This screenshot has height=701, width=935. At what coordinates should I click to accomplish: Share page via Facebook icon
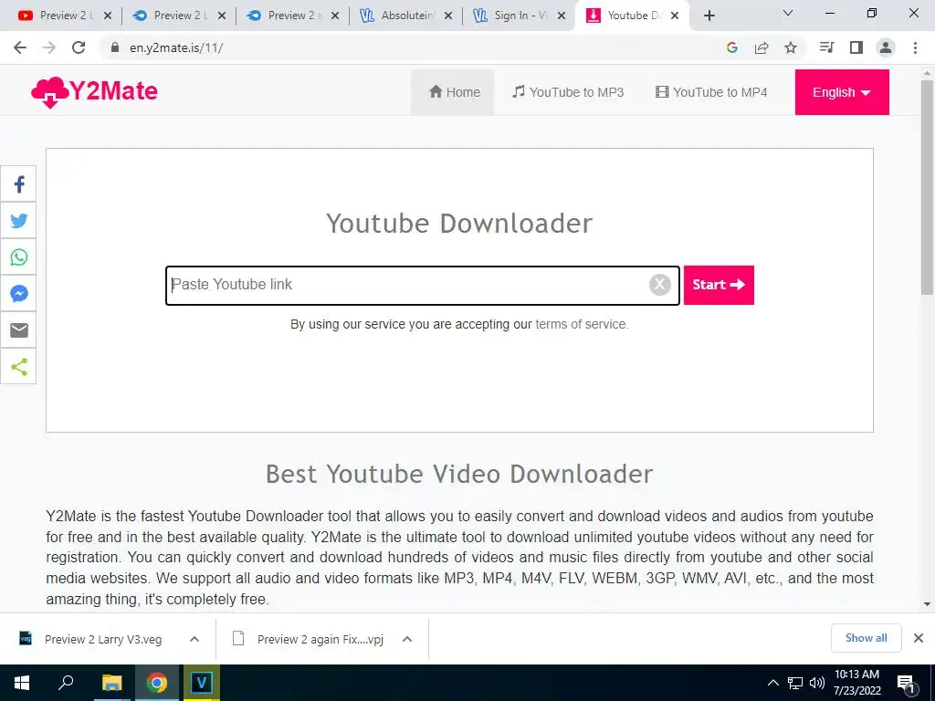coord(18,184)
